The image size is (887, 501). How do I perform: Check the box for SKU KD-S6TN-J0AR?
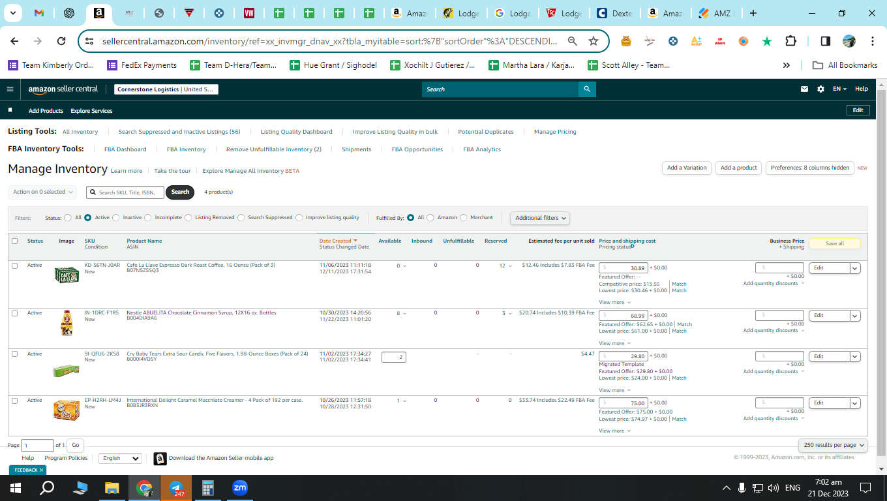click(15, 266)
